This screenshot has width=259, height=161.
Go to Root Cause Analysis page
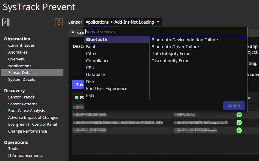tap(26, 111)
